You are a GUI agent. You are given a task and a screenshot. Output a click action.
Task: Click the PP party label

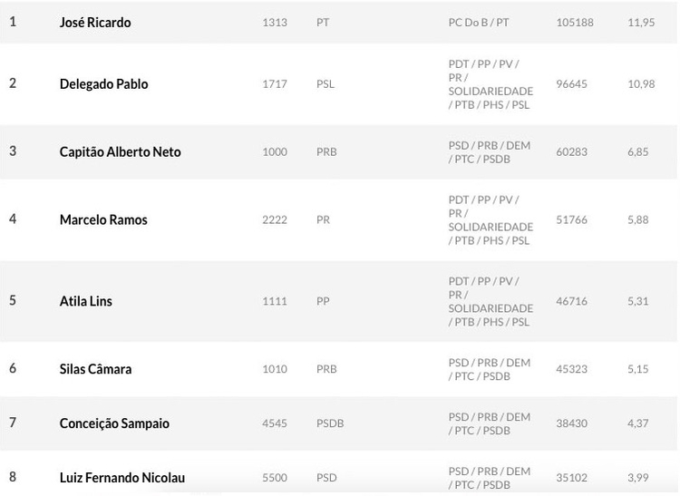(323, 301)
